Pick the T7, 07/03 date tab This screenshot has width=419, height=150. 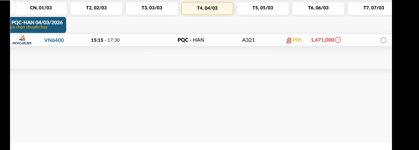pos(373,8)
